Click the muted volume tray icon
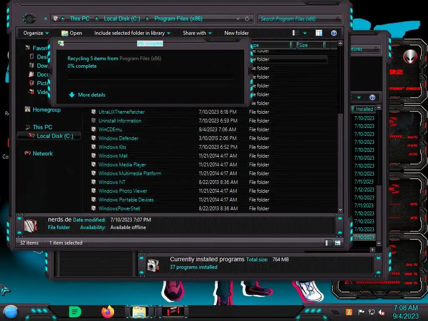The image size is (428, 321). coord(382,312)
